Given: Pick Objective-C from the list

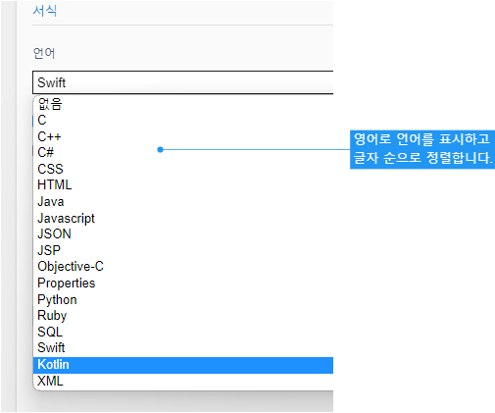Looking at the screenshot, I should [183, 267].
